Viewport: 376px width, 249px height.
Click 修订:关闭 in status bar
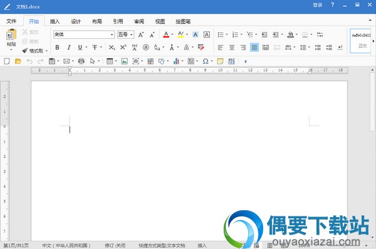pyautogui.click(x=115, y=245)
